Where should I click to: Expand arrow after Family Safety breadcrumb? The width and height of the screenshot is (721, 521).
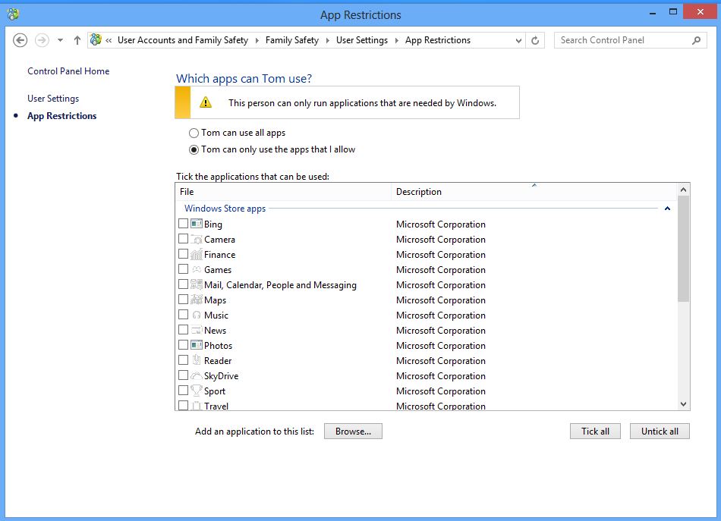(327, 40)
